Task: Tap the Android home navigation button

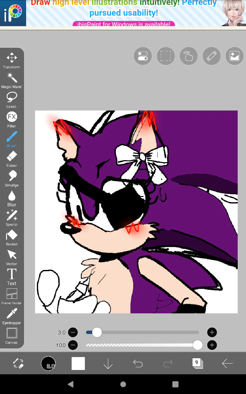Action: click(x=123, y=384)
